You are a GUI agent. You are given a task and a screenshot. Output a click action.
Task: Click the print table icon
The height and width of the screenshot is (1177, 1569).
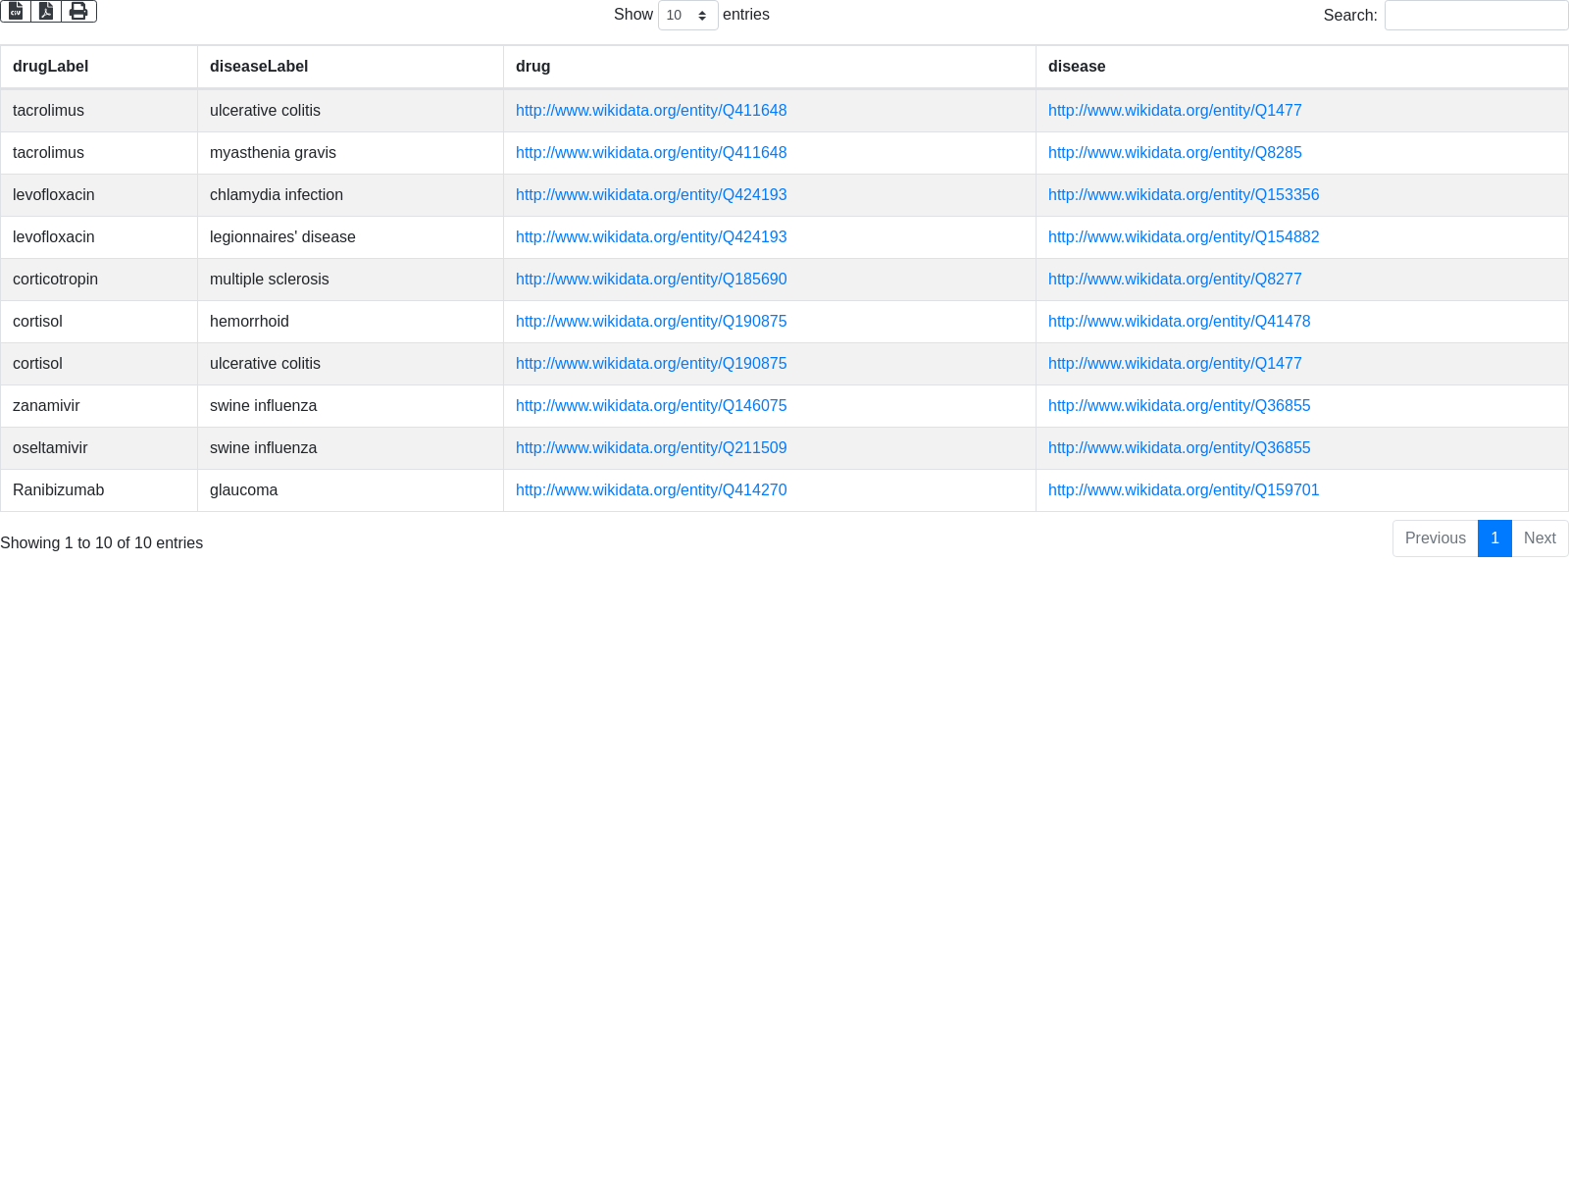click(x=78, y=11)
